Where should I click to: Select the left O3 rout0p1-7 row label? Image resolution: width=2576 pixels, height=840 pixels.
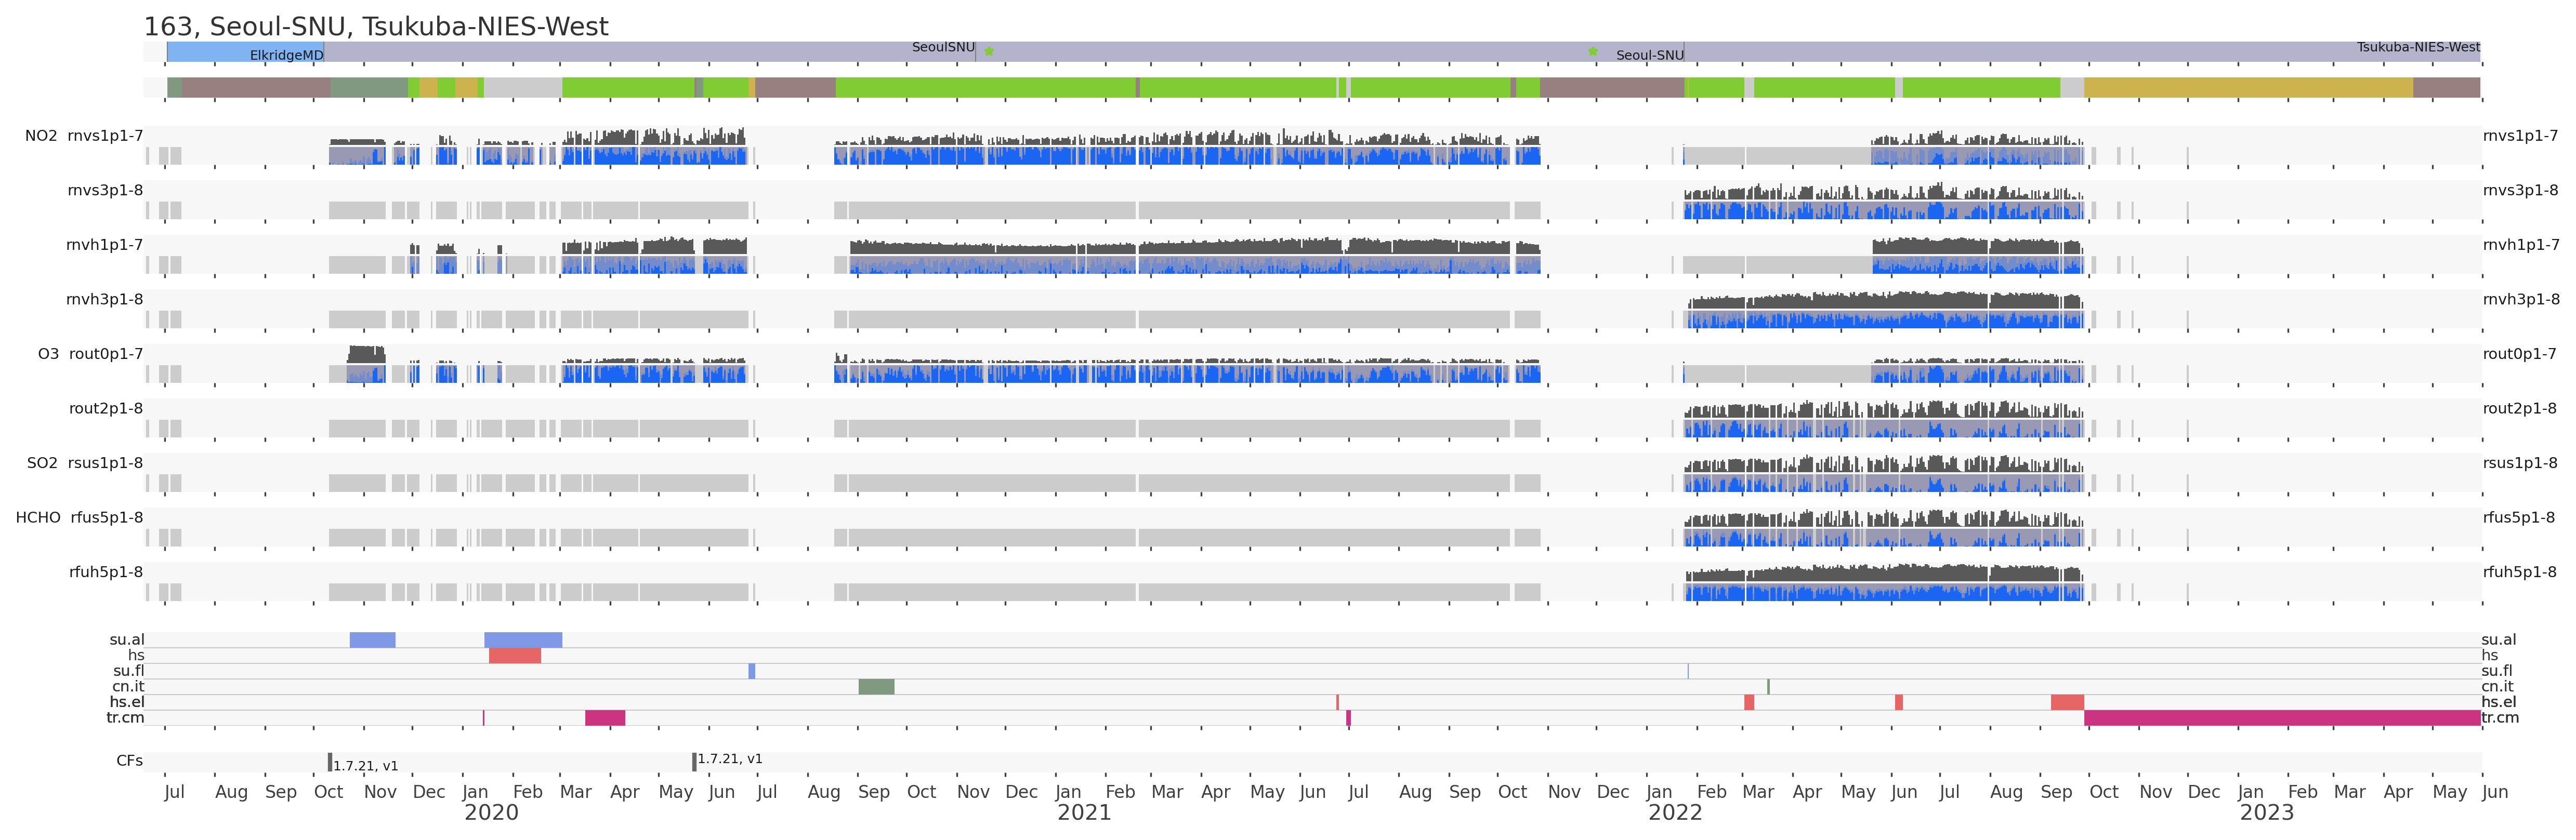[90, 354]
